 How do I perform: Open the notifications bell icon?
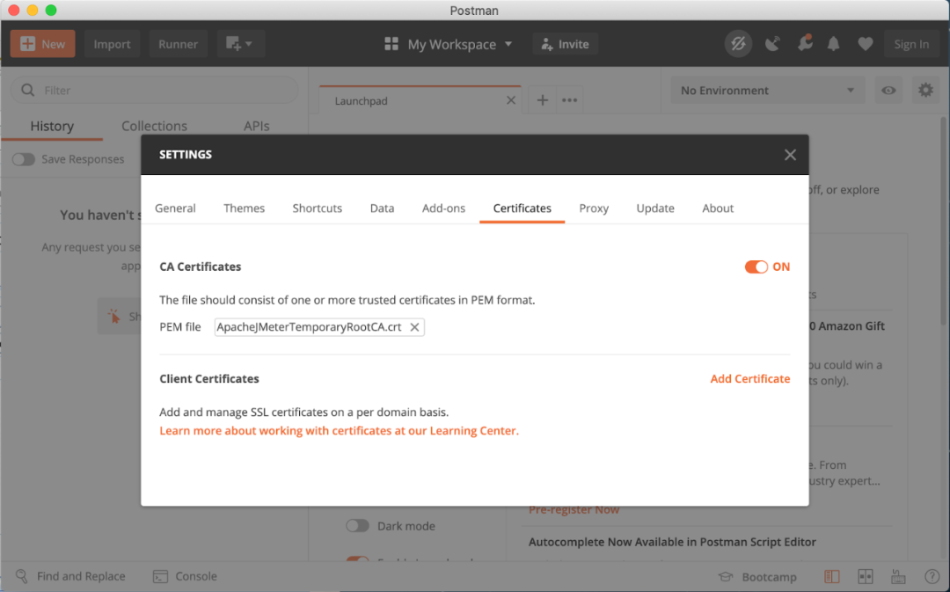click(834, 44)
